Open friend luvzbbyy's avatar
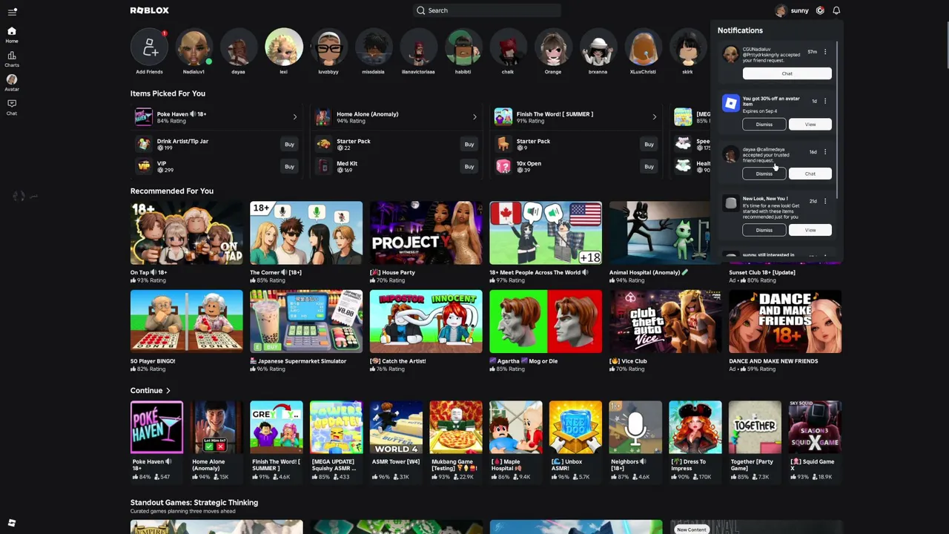This screenshot has height=534, width=949. pos(328,48)
